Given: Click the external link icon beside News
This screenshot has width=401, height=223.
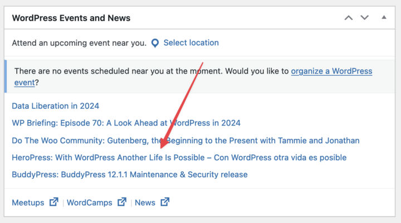Looking at the screenshot, I should tap(165, 202).
